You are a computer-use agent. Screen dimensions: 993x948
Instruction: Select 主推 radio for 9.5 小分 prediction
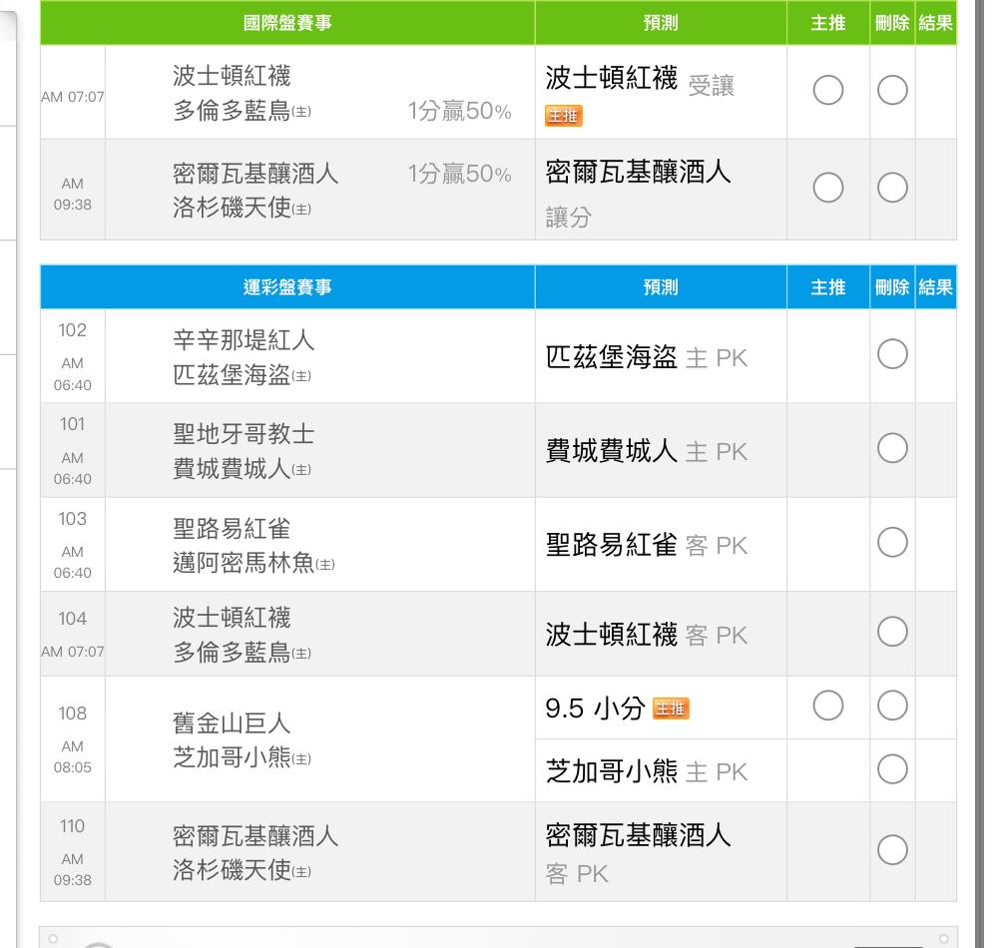click(828, 706)
